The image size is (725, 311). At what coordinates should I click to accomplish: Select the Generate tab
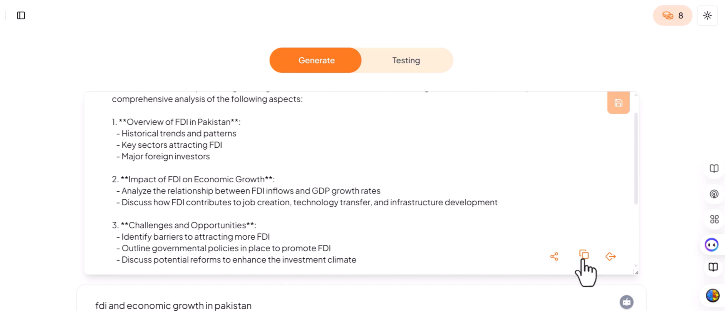tap(316, 60)
